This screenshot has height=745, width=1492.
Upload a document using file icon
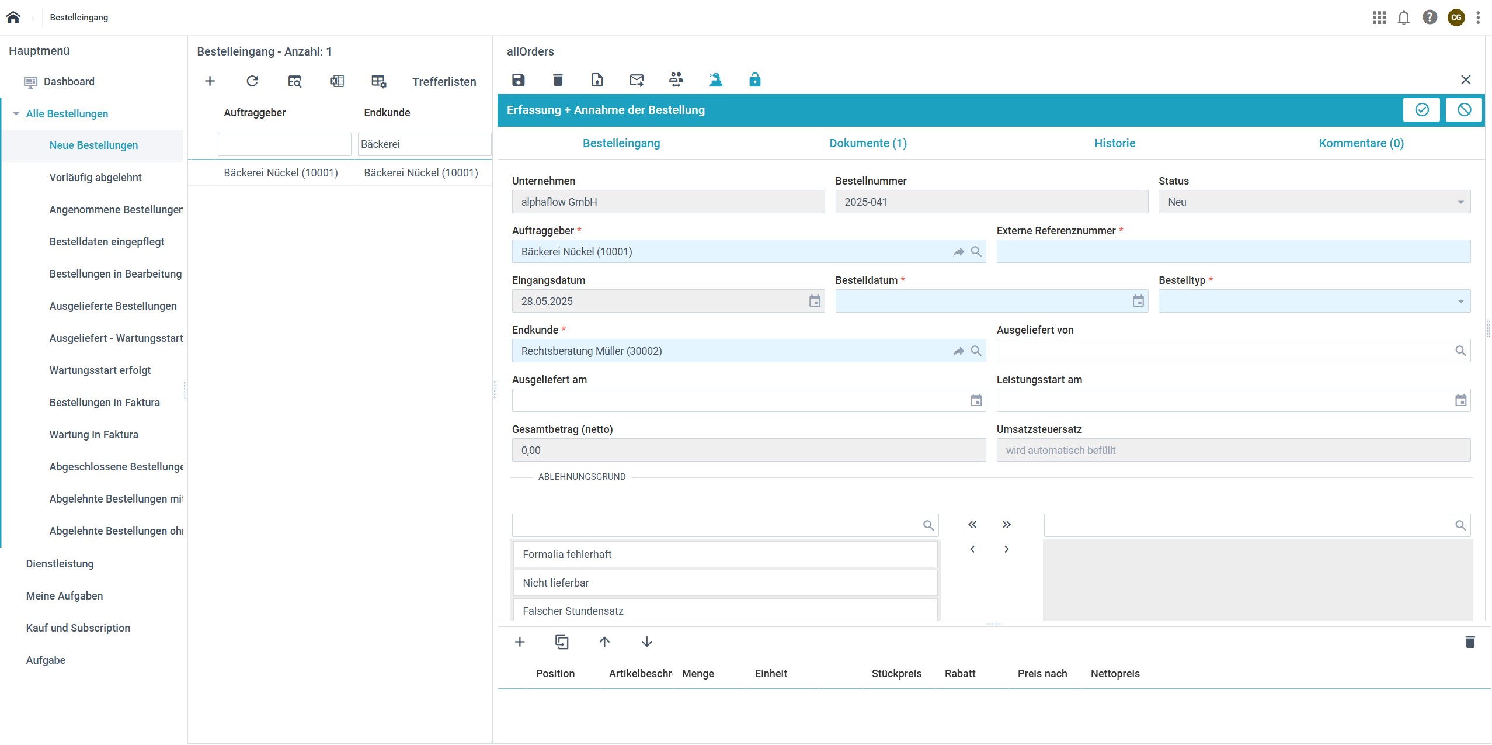[596, 79]
